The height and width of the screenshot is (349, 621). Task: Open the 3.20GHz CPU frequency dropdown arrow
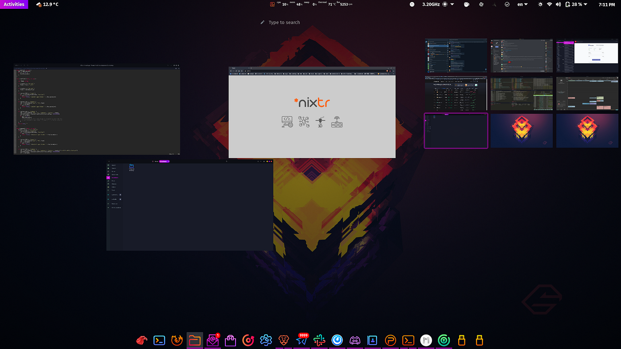coord(452,4)
